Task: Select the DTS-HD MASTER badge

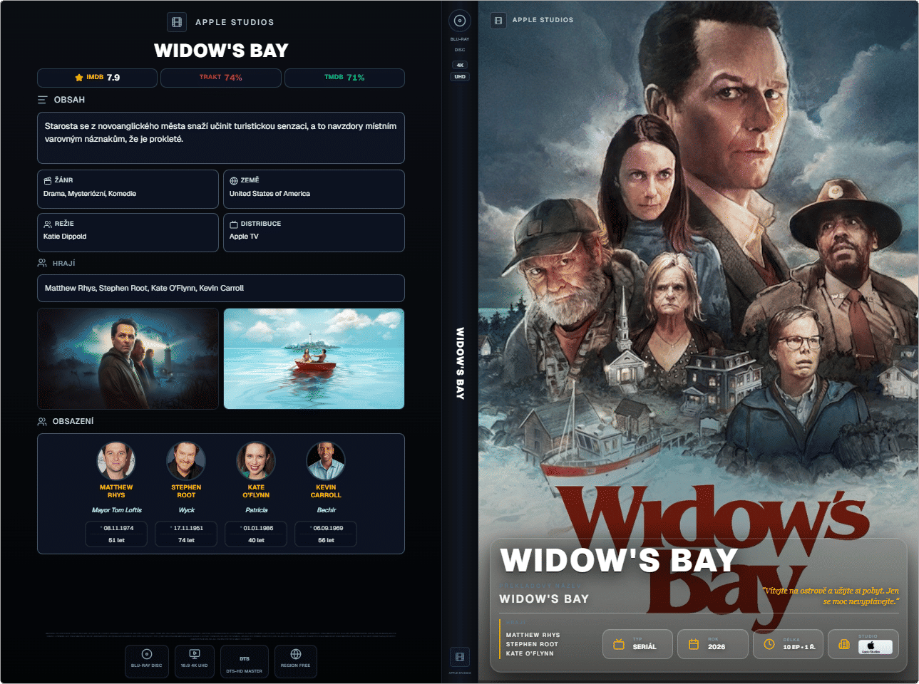Action: (x=245, y=661)
